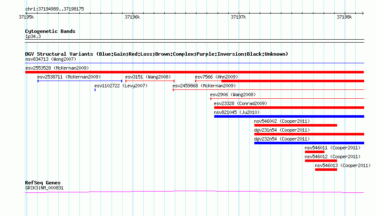Click the chr1:37194989..37198175 region label
The image size is (376, 216).
[54, 9]
